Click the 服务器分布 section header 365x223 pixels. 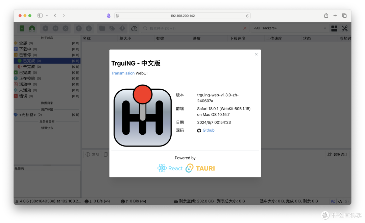point(47,121)
